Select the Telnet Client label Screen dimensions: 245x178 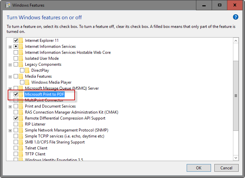click(36, 148)
